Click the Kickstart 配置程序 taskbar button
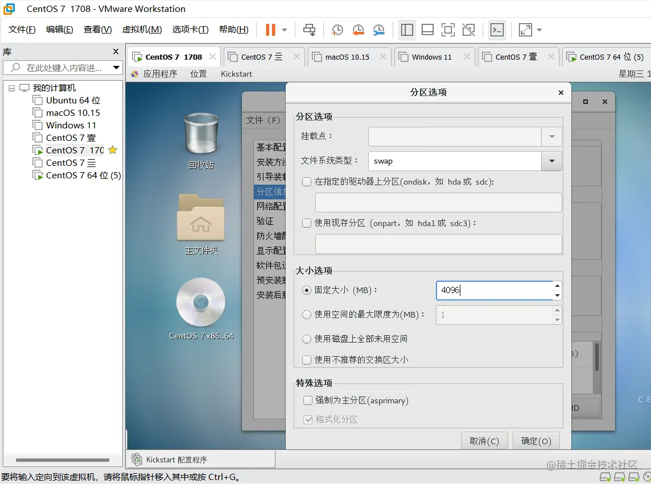This screenshot has width=651, height=484. 201,460
